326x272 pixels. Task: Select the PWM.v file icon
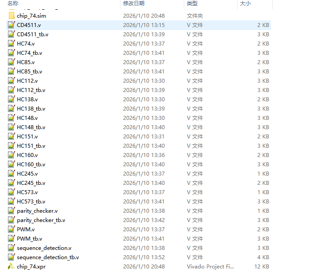(12, 230)
